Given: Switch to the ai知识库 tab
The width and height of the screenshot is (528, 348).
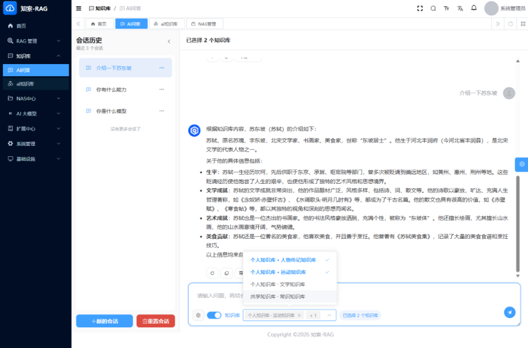Looking at the screenshot, I should (167, 24).
